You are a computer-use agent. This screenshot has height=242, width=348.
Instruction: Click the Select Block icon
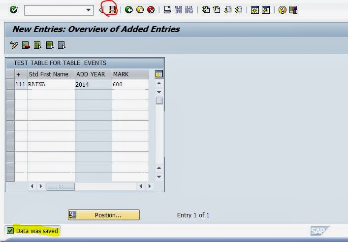coord(50,45)
